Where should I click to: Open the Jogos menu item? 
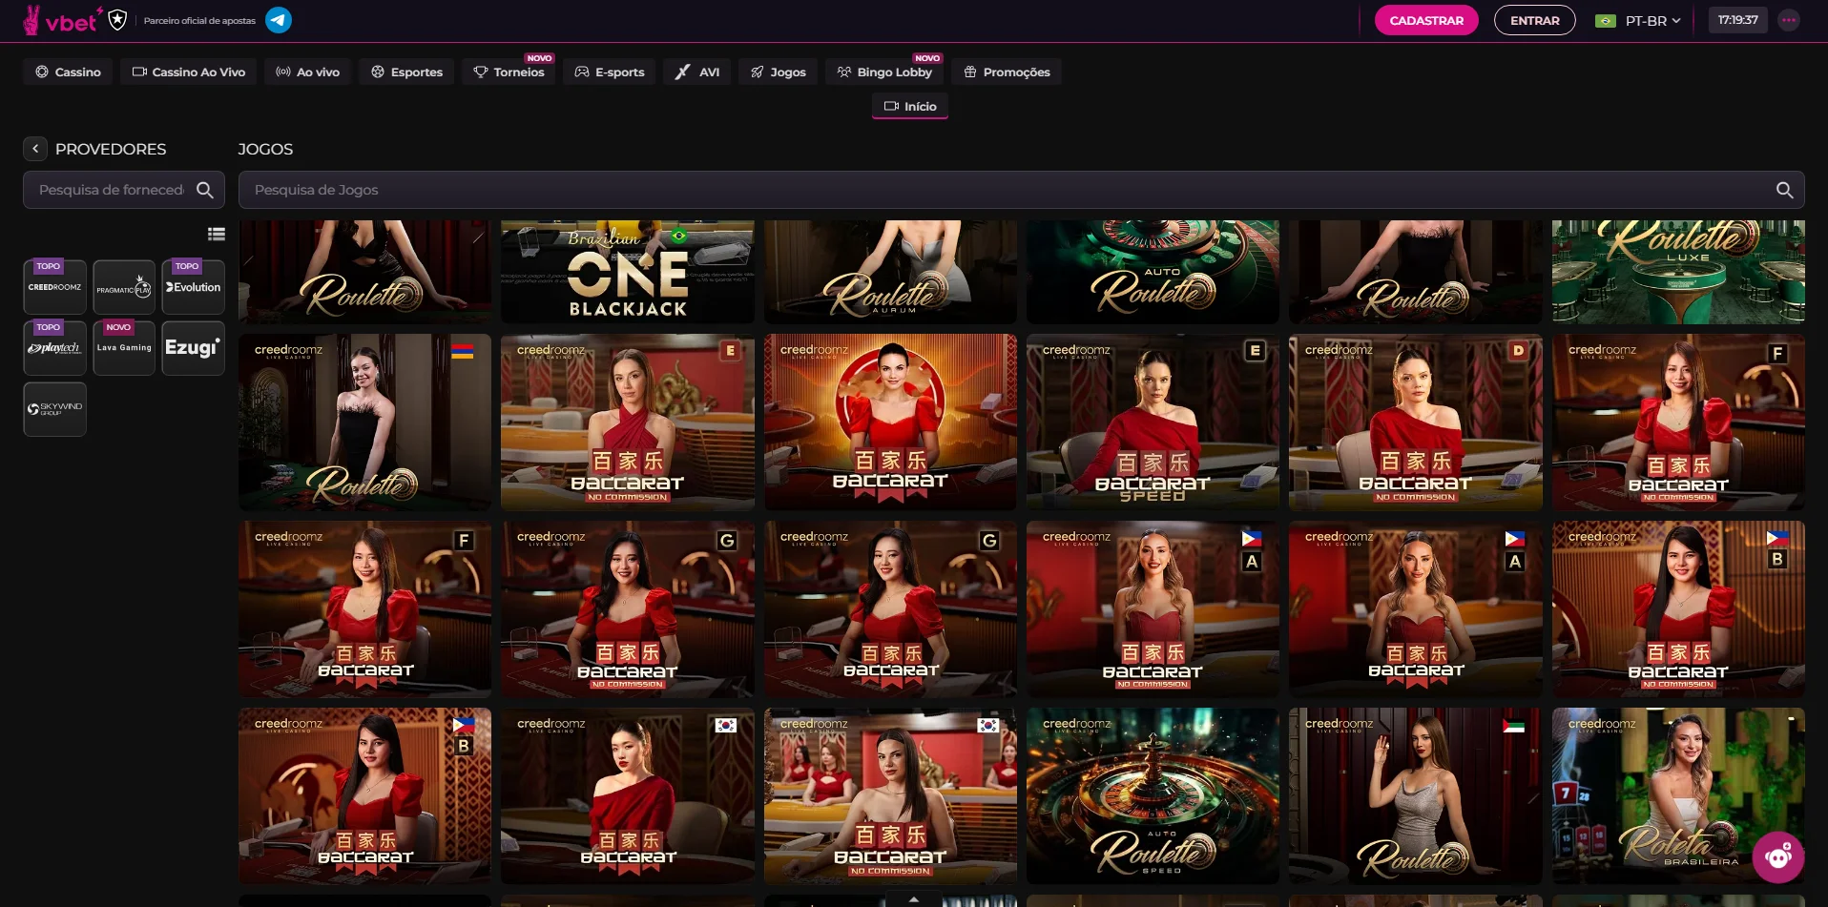pos(778,72)
